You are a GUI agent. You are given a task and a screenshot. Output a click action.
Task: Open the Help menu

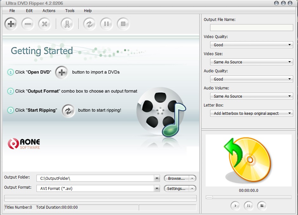pos(88,11)
